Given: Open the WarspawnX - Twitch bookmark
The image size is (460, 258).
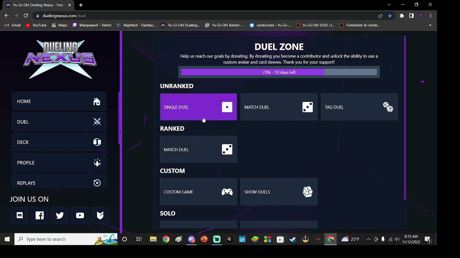Looking at the screenshot, I should 92,25.
